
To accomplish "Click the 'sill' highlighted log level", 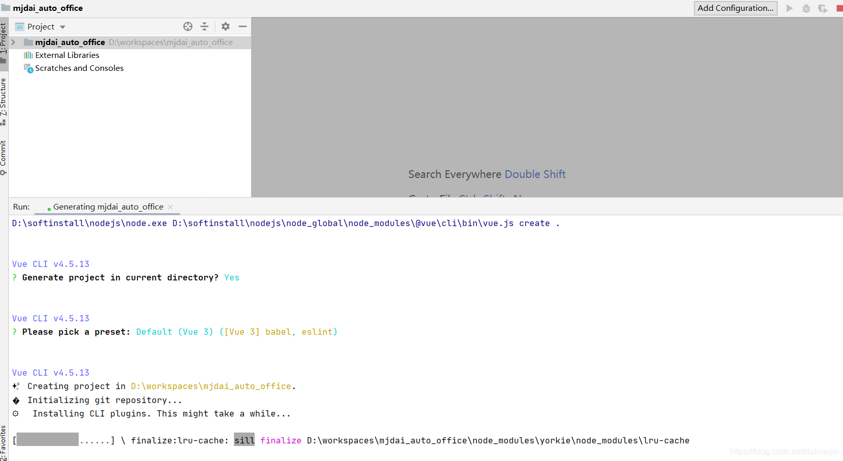I will pos(244,440).
